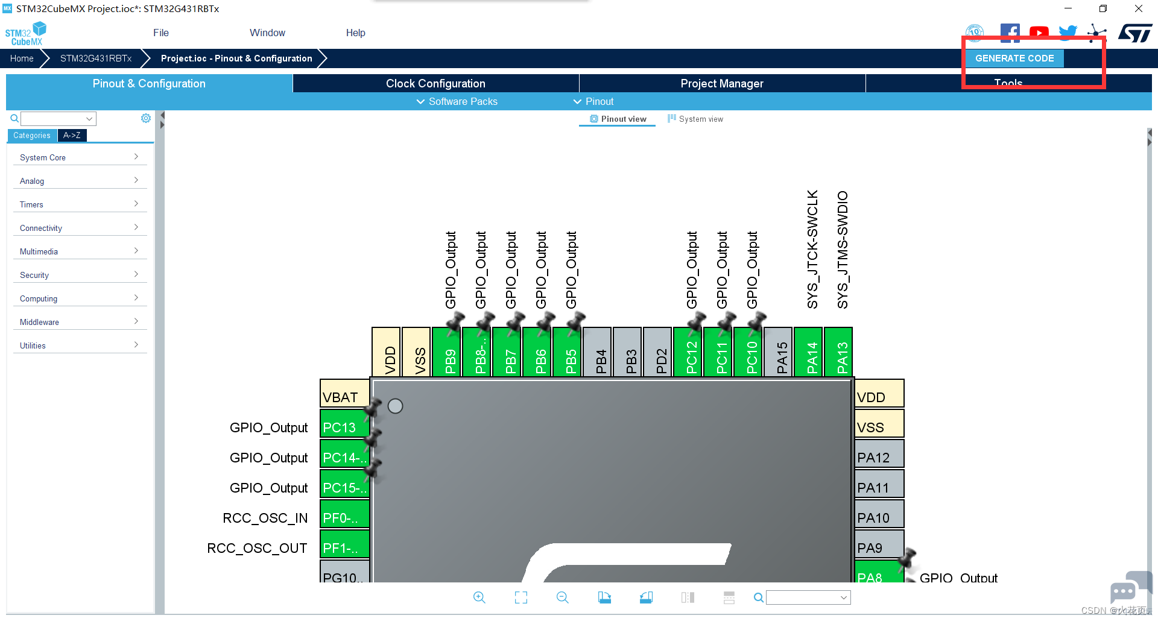Click the zoom in magnifier icon
The width and height of the screenshot is (1158, 621).
pyautogui.click(x=479, y=597)
